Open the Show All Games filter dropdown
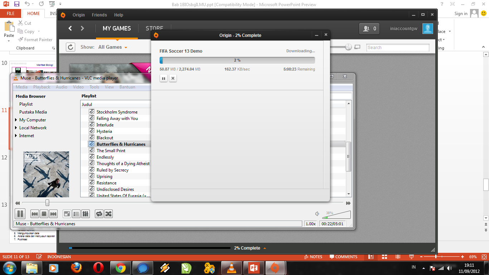The height and width of the screenshot is (275, 489). point(113,47)
